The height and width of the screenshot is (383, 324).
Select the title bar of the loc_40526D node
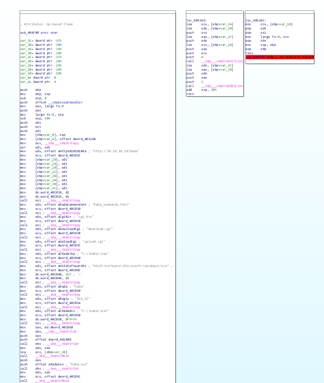click(215, 12)
